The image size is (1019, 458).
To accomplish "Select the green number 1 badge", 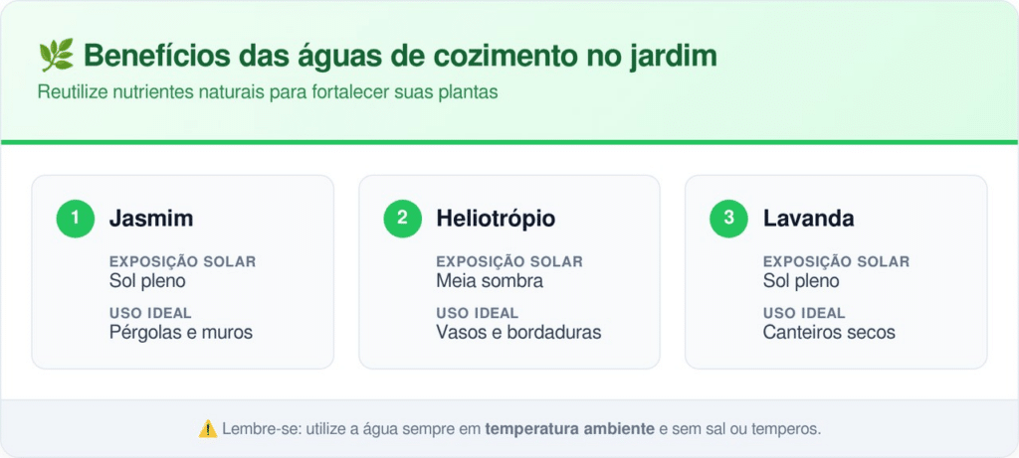I will (x=76, y=219).
